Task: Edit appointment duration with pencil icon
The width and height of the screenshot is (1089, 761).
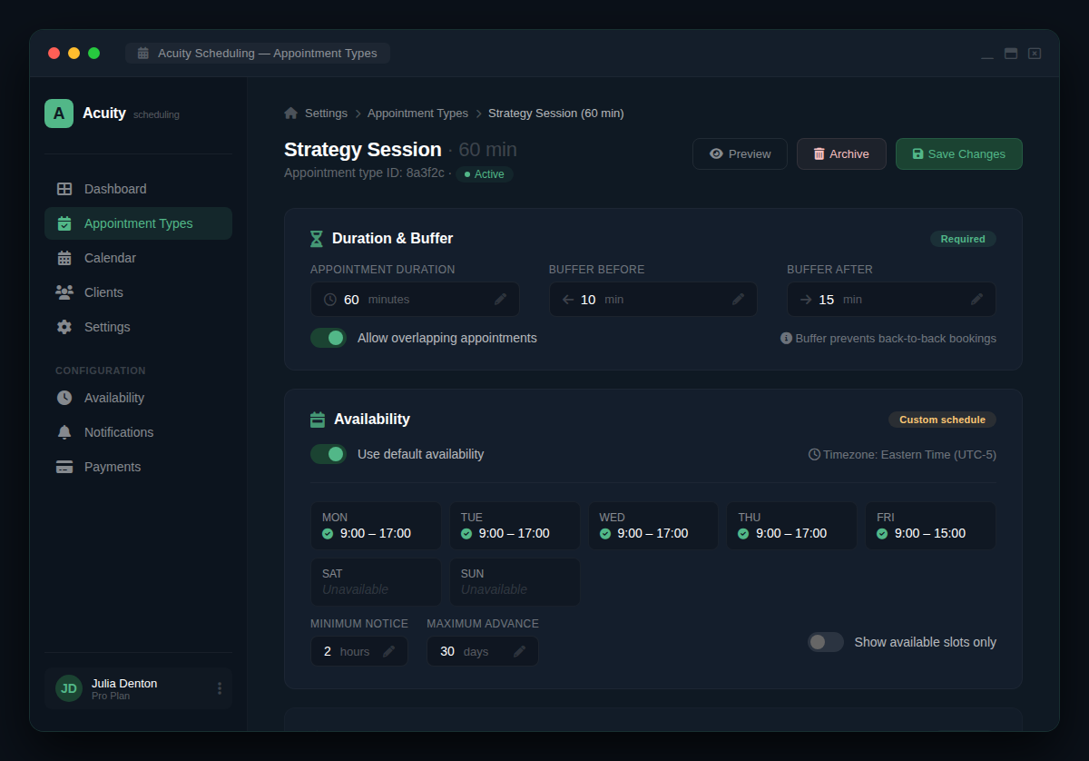Action: pyautogui.click(x=501, y=300)
